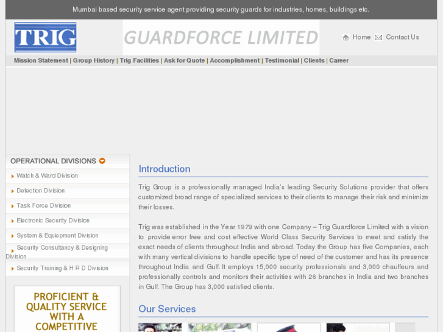Click the arrow bullet beside Security Training & HRD

pos(12,269)
